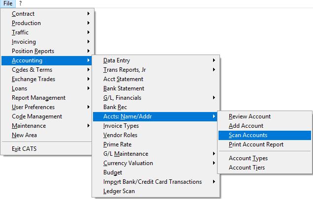Expand the Contract submenu

(47, 14)
